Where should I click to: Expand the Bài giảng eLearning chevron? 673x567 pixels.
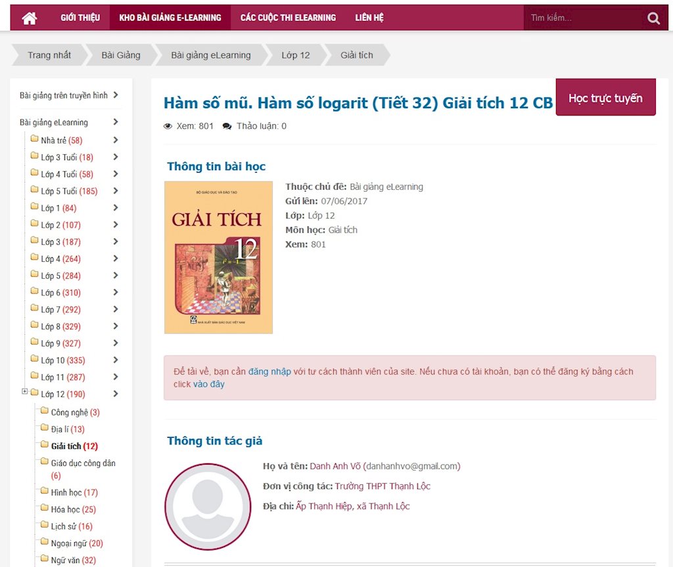[116, 122]
